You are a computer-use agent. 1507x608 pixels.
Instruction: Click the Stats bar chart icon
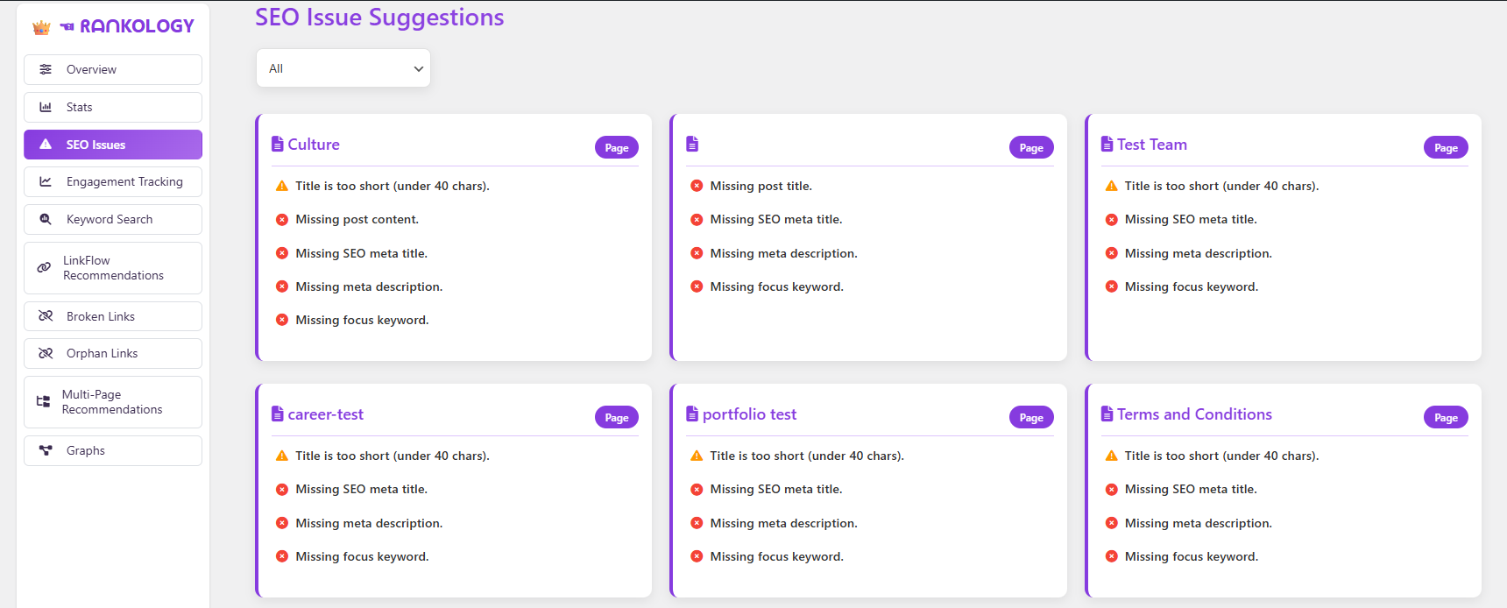pos(46,107)
